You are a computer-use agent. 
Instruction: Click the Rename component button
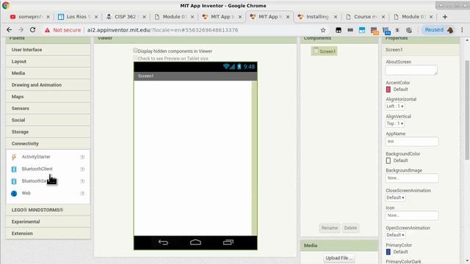tap(330, 228)
